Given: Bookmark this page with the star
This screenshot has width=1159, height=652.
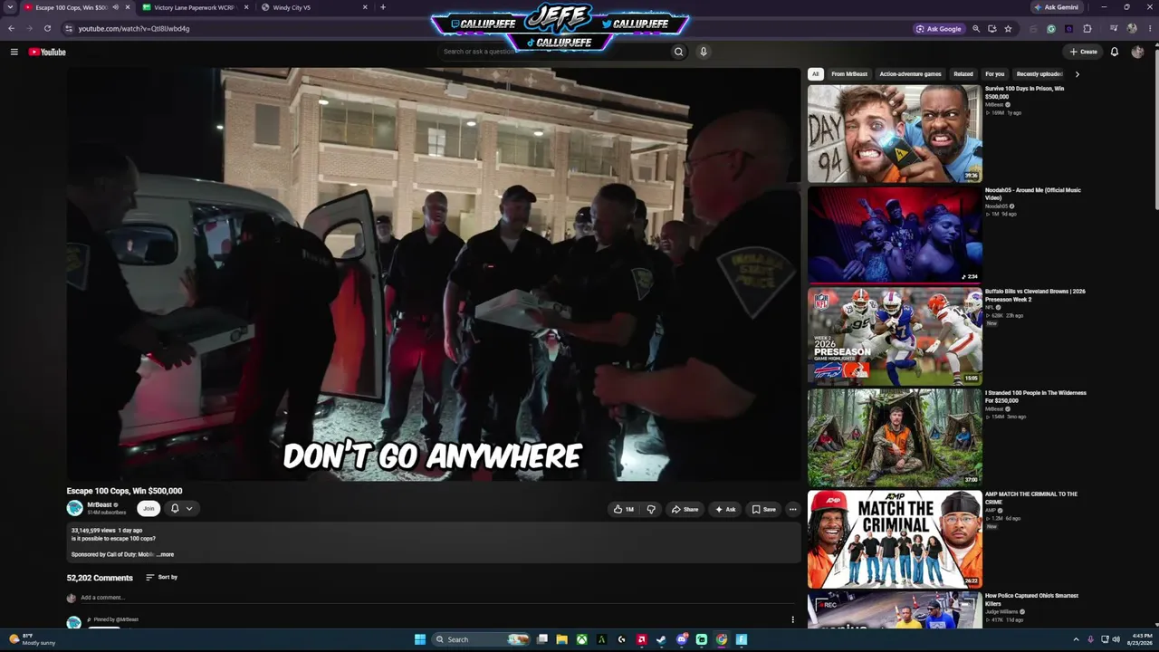Looking at the screenshot, I should point(1008,28).
